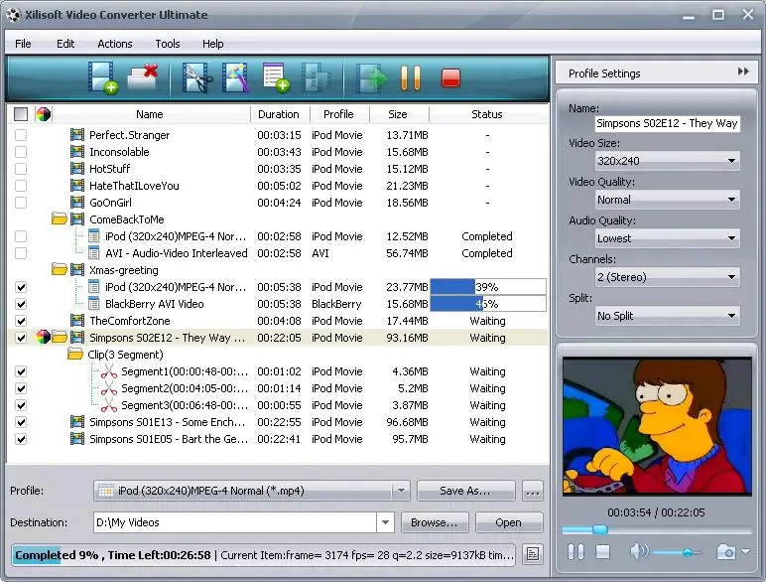Open the Video Quality Normal dropdown
Viewport: 766px width, 582px height.
(x=668, y=200)
